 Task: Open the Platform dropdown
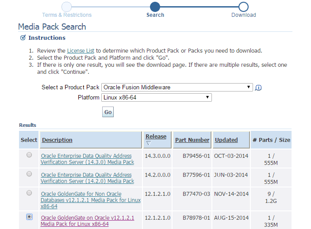click(157, 98)
